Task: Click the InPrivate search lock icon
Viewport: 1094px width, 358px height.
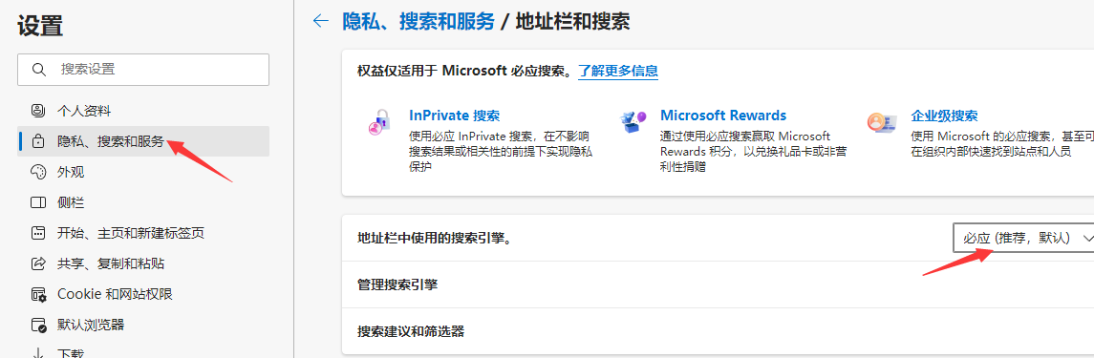Action: pyautogui.click(x=380, y=122)
